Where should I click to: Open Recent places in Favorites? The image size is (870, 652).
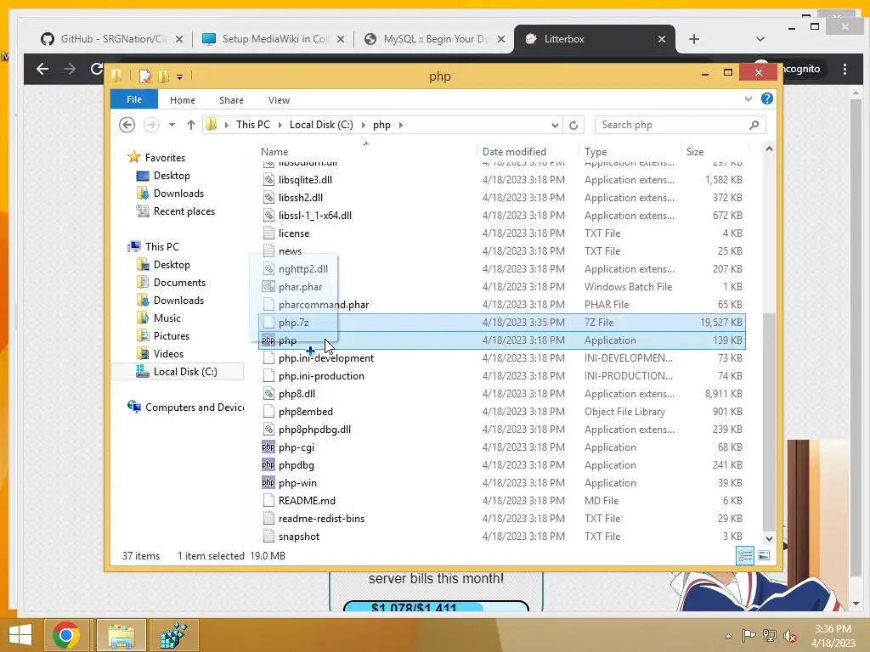[184, 211]
